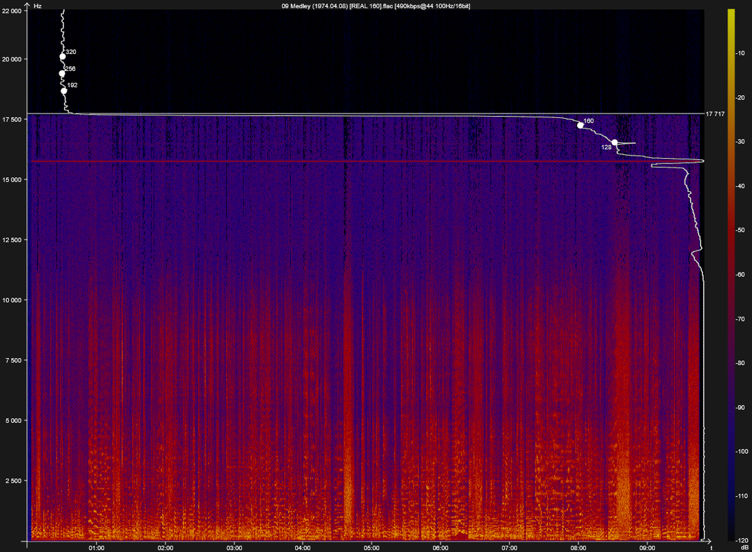Viewport: 752px width, 552px height.
Task: Click the 09:00 time axis label
Action: click(647, 548)
